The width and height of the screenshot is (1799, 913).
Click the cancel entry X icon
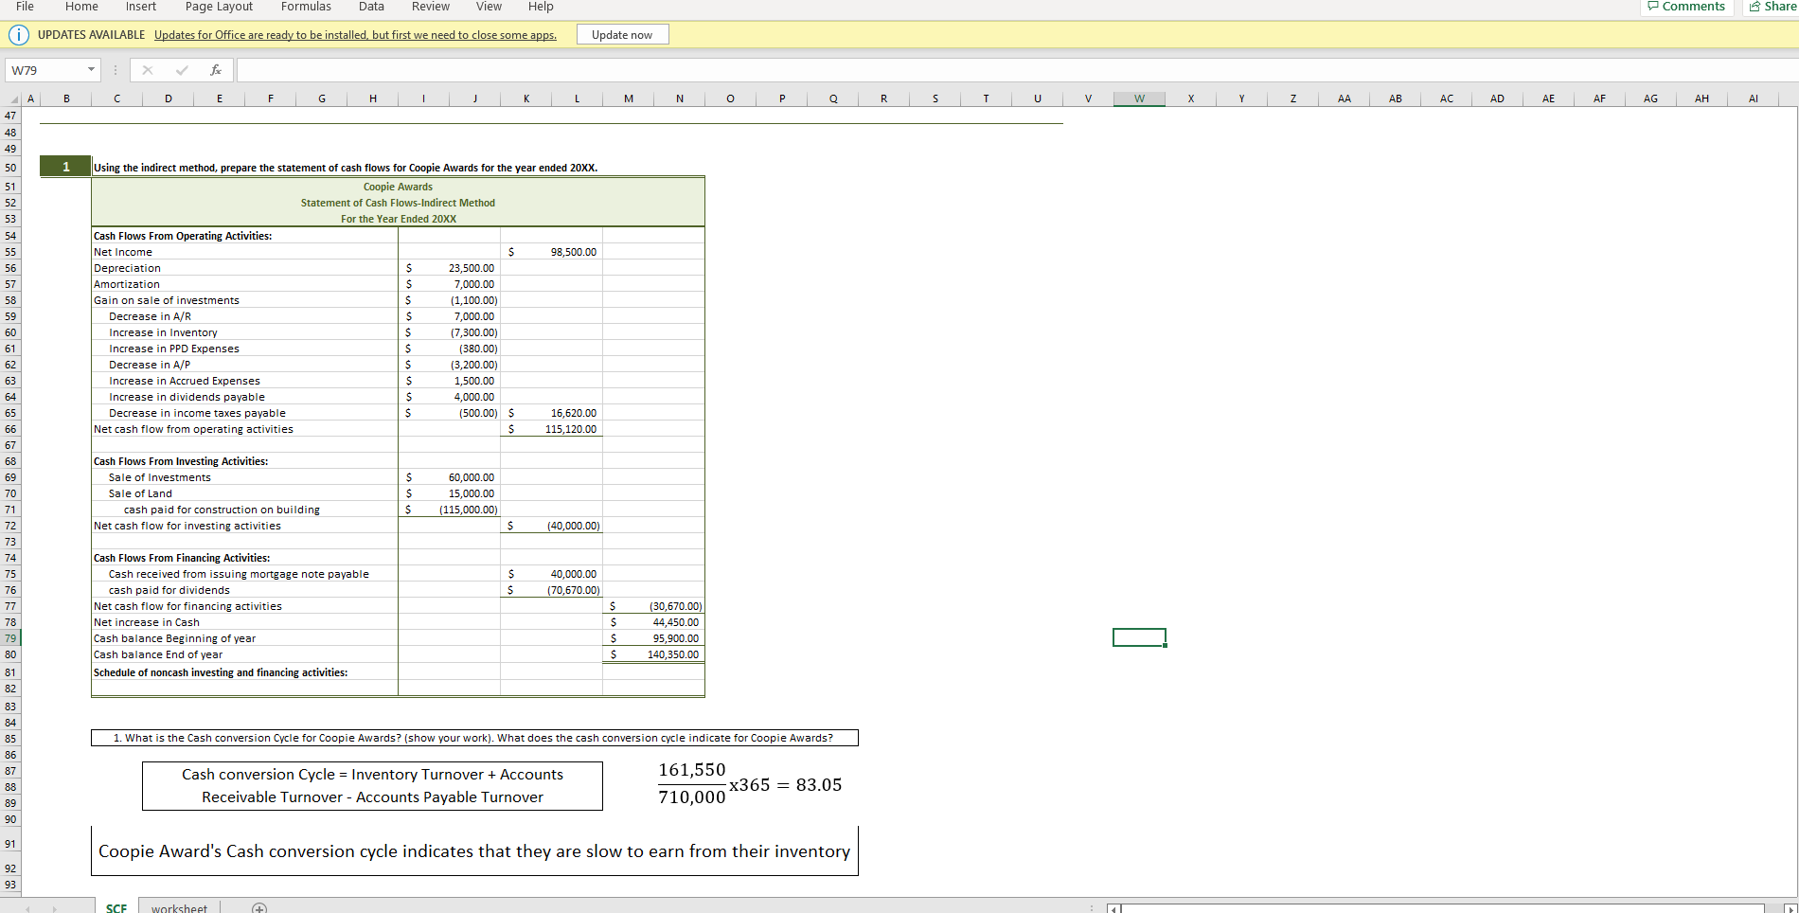point(147,70)
